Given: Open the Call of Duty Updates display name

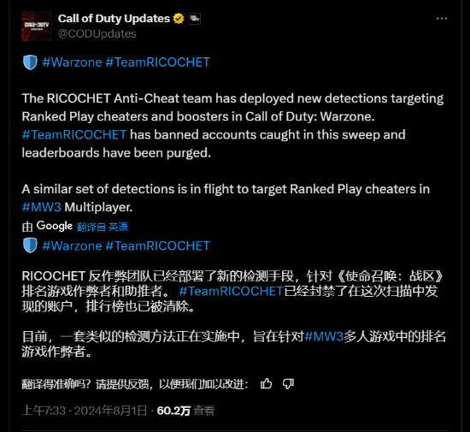Looking at the screenshot, I should coord(114,19).
